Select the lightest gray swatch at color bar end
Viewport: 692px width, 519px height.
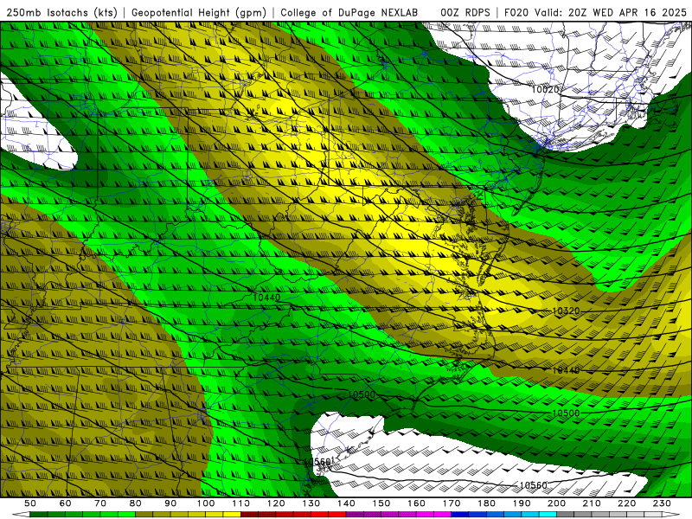coord(653,515)
